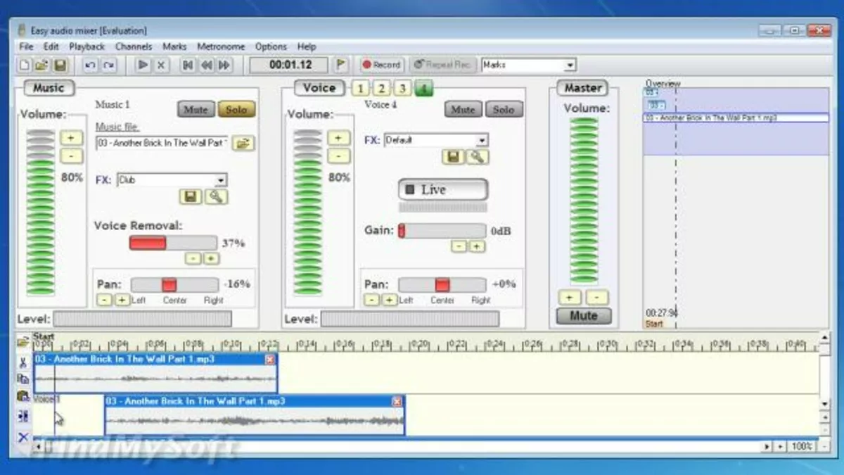This screenshot has width=844, height=475.
Task: Solo the Voice 4 channel
Action: [504, 110]
